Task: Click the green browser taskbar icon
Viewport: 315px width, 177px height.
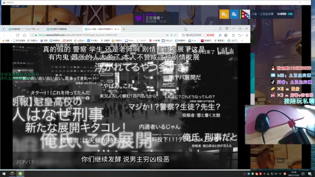Action: [20, 173]
